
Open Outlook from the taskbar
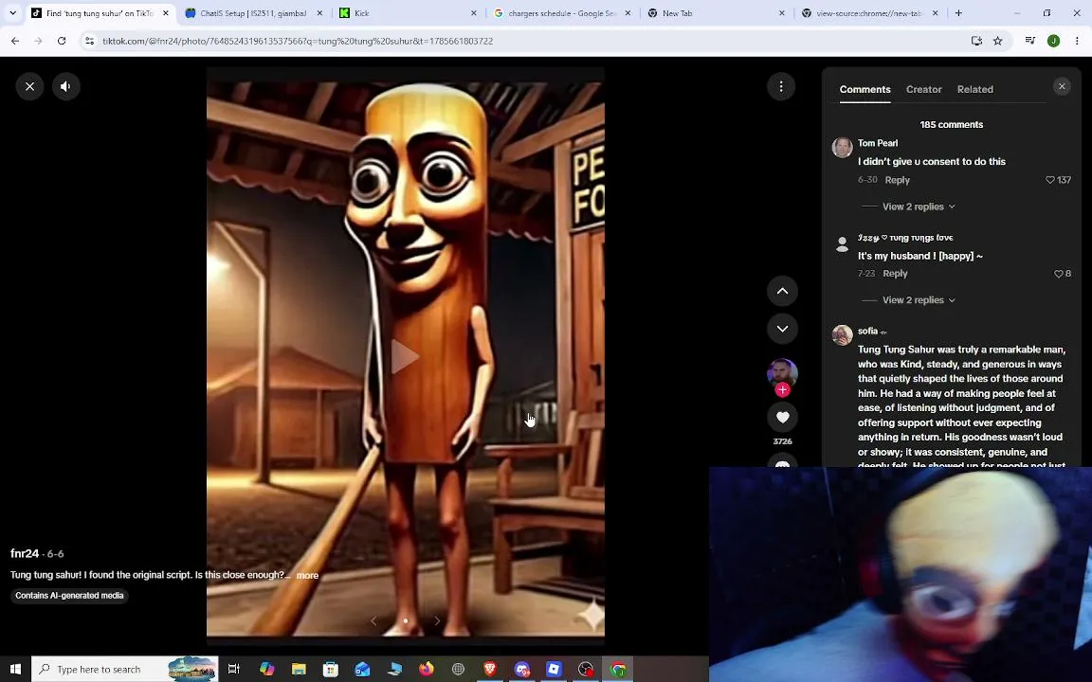click(362, 669)
